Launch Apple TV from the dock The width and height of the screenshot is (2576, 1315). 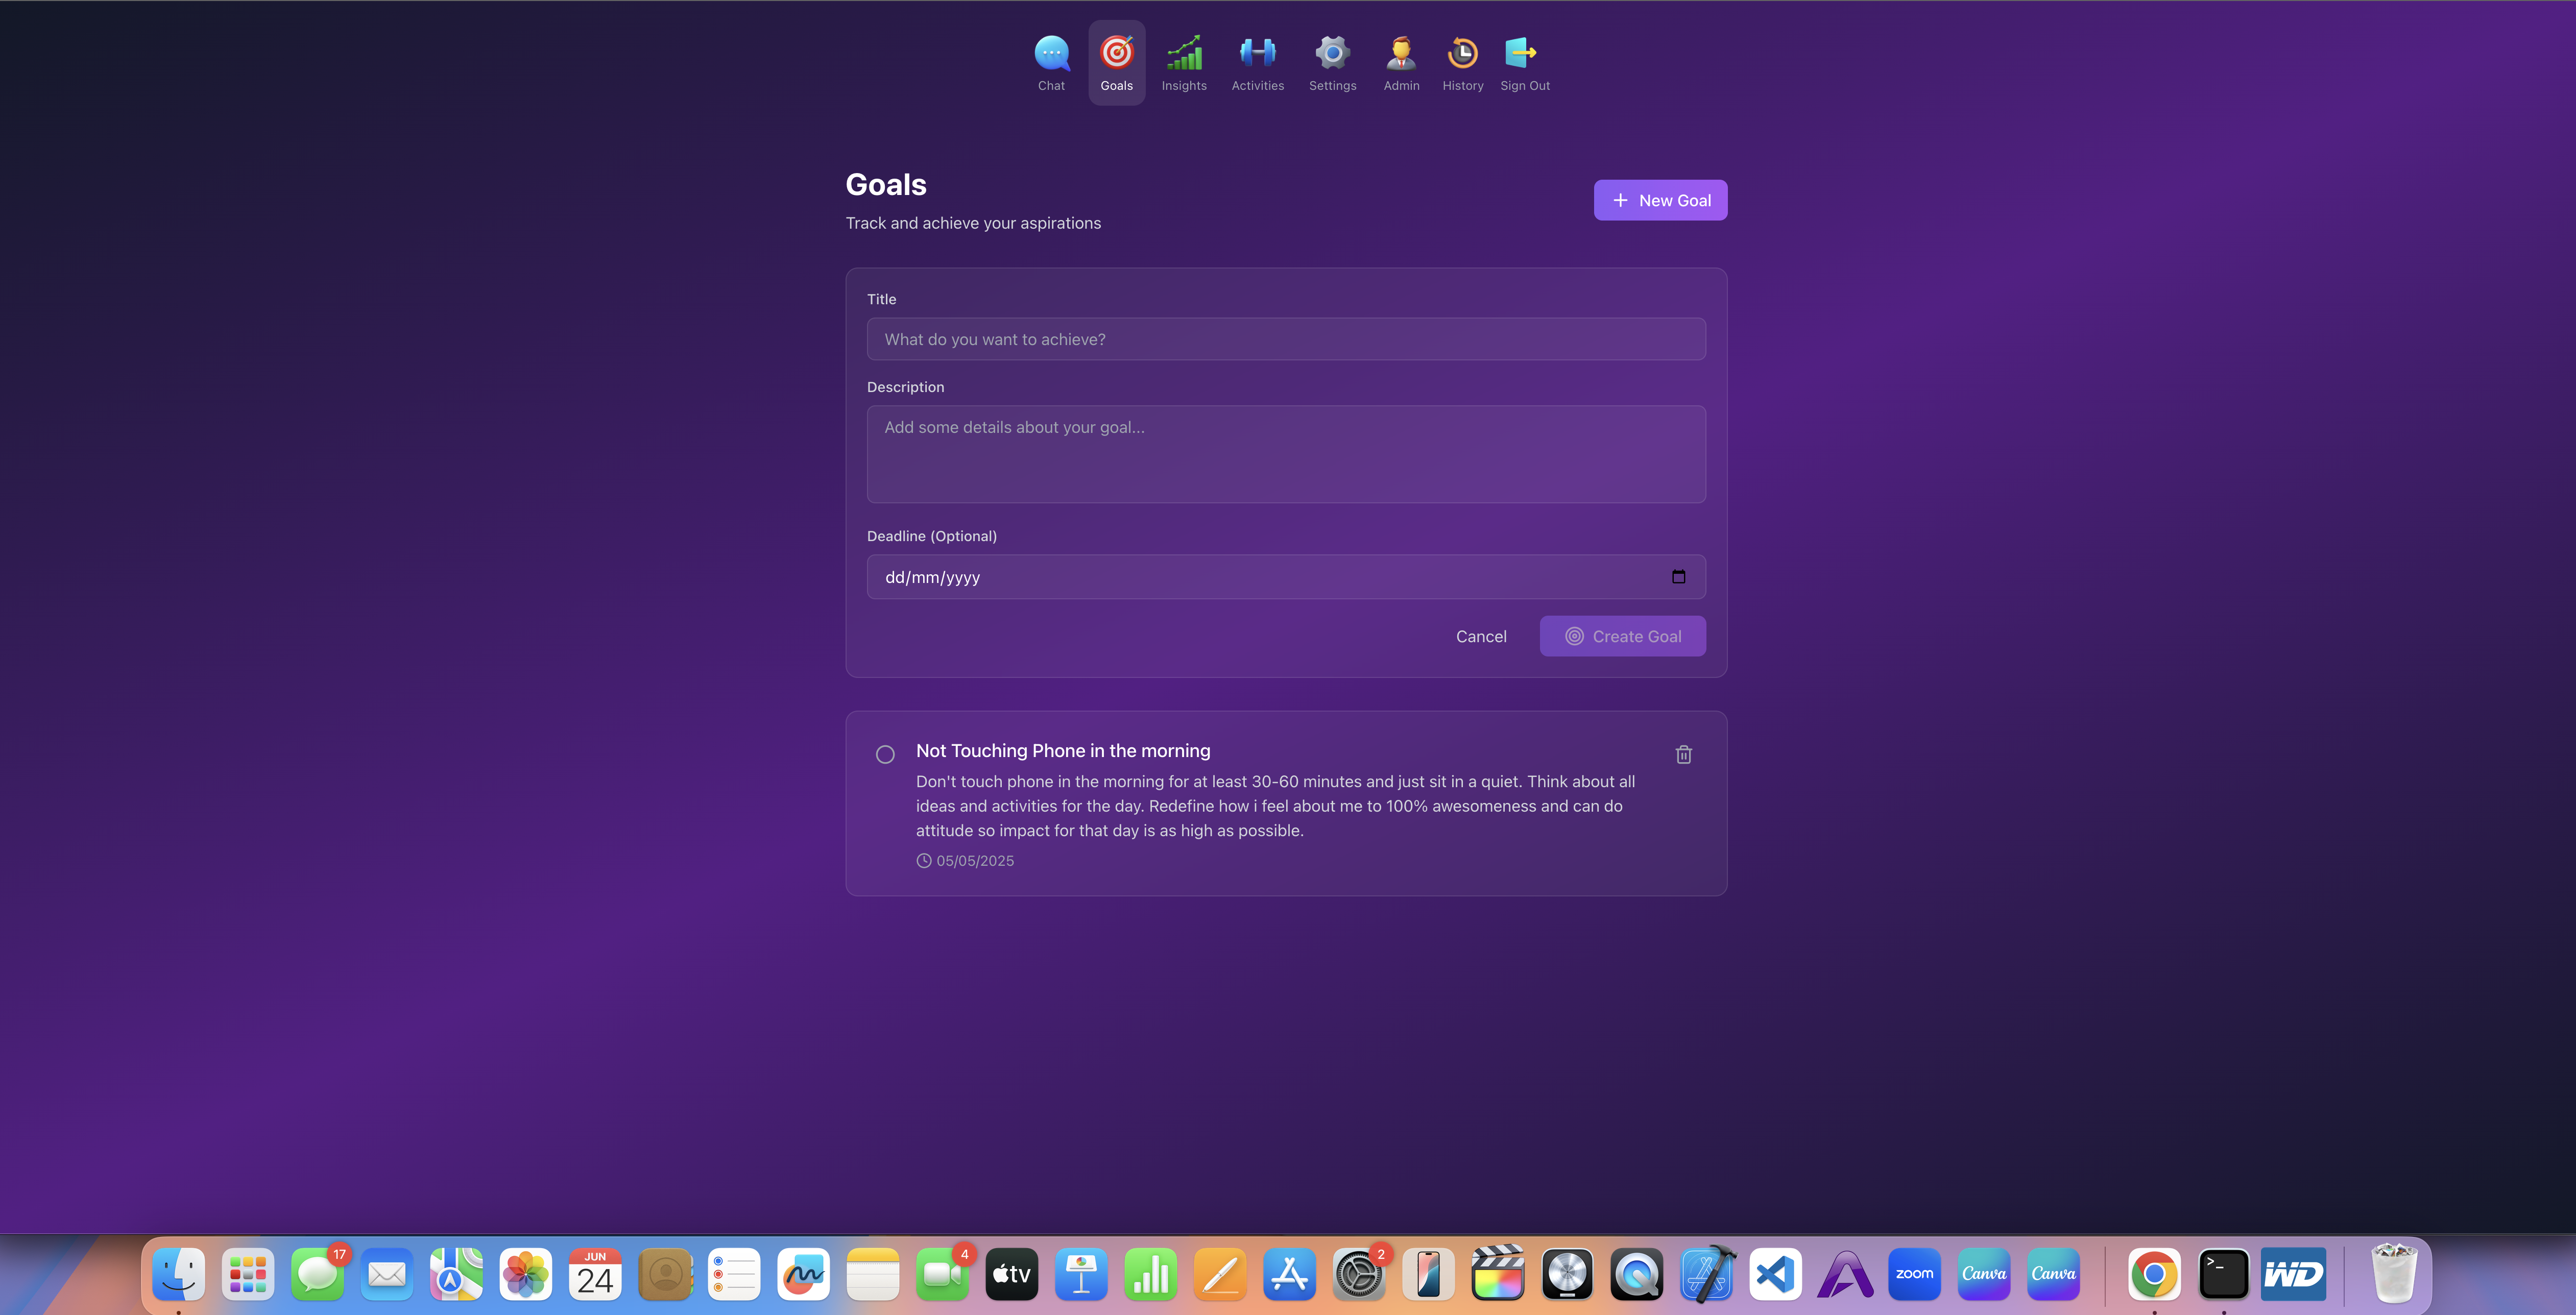[x=1012, y=1273]
